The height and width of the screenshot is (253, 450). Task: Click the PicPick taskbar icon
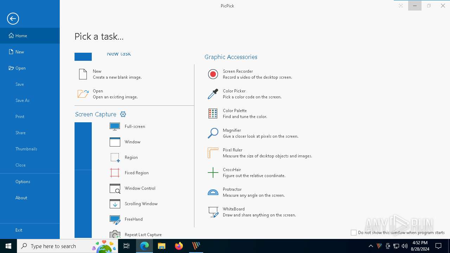[196, 246]
